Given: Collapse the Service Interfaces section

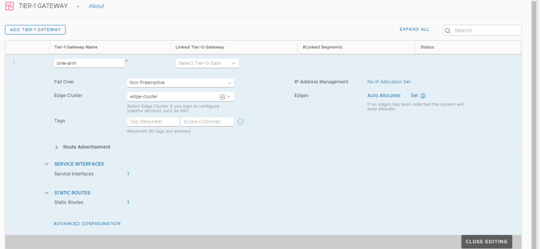Looking at the screenshot, I should pyautogui.click(x=47, y=164).
